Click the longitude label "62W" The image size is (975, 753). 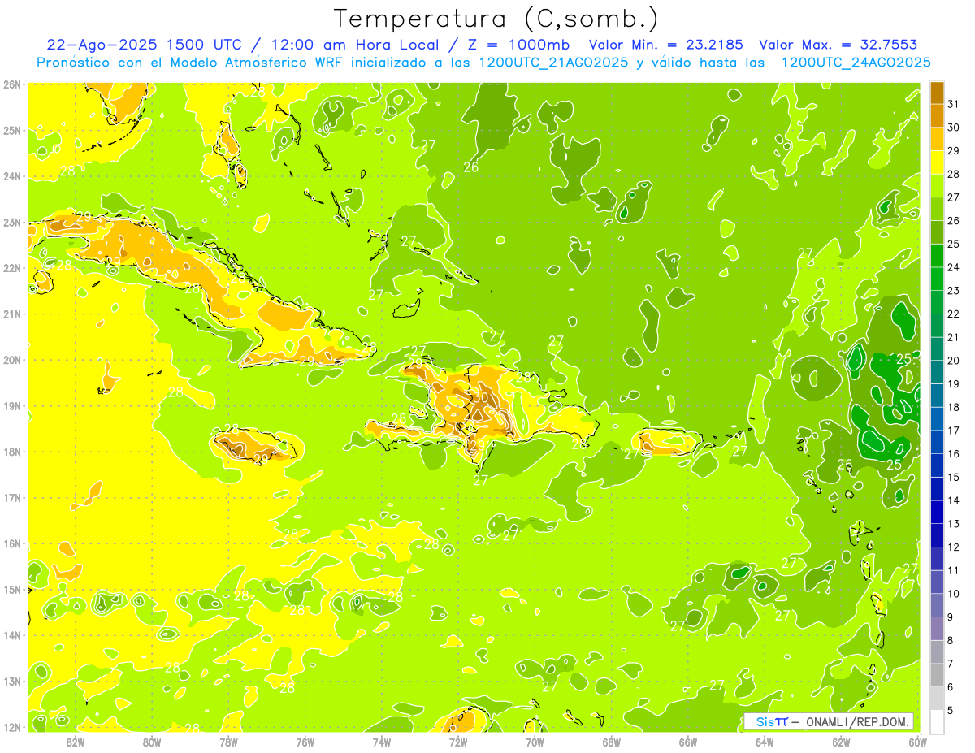(841, 742)
